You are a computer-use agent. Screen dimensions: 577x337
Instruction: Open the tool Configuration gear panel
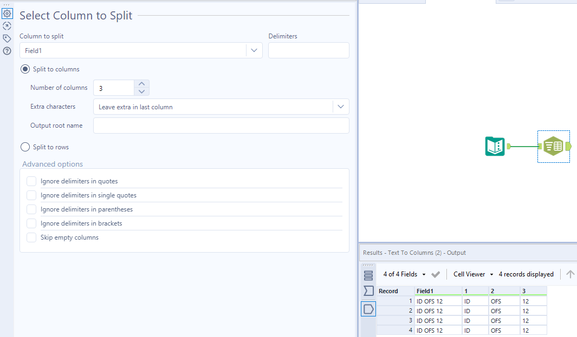[x=7, y=13]
